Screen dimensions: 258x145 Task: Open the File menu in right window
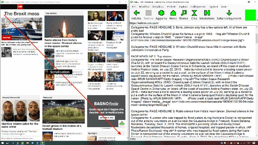pos(134,6)
